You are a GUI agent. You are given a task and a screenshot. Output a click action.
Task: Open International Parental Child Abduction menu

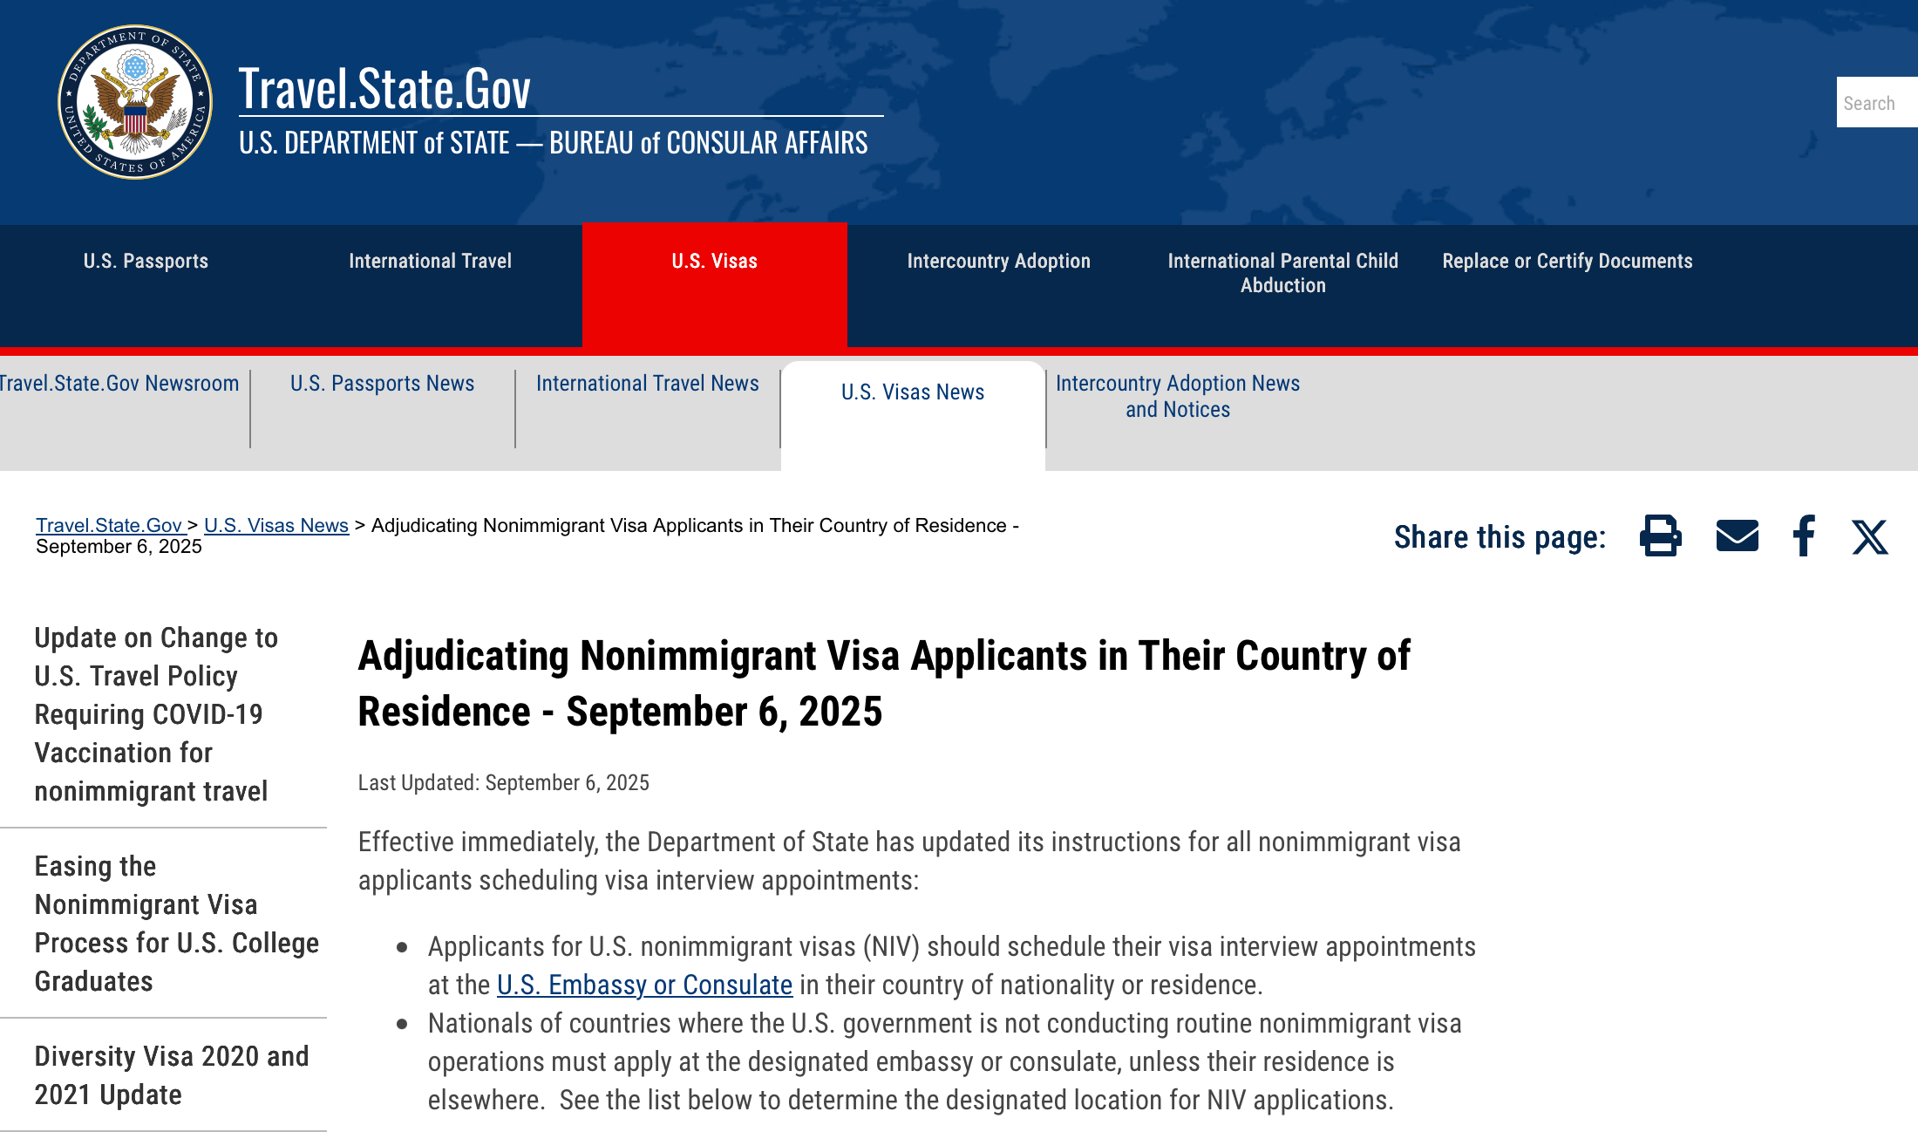click(x=1282, y=273)
